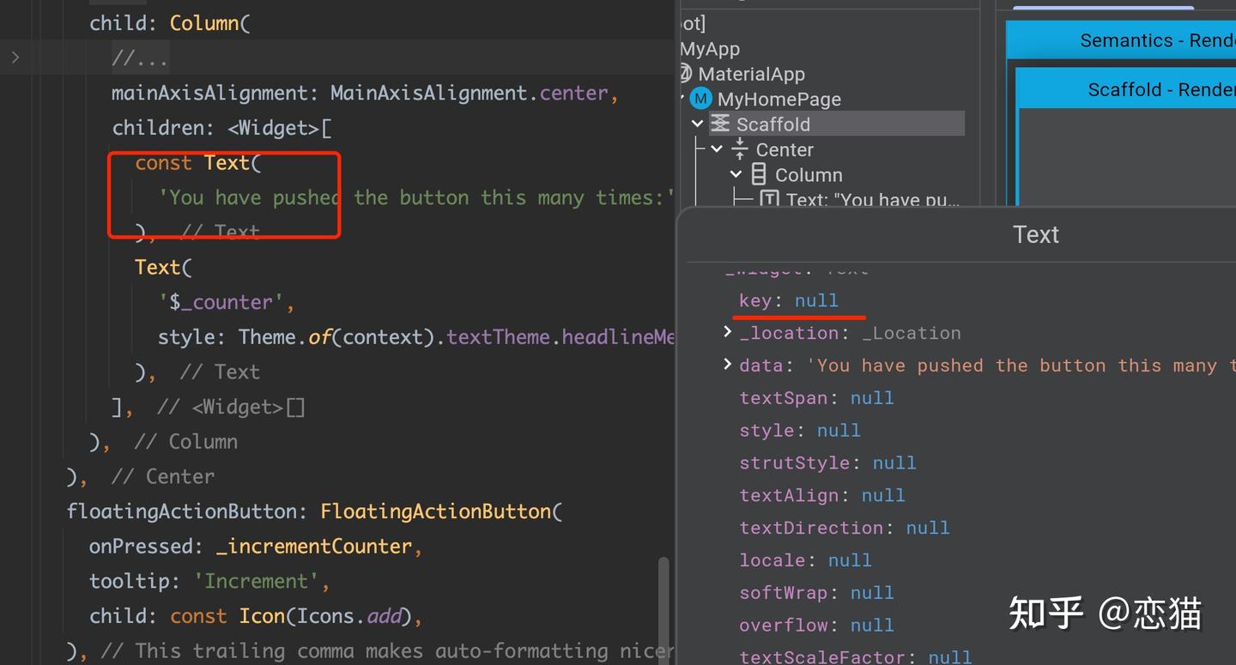This screenshot has height=665, width=1236.
Task: Expand the data property in Text popup
Action: tap(728, 365)
